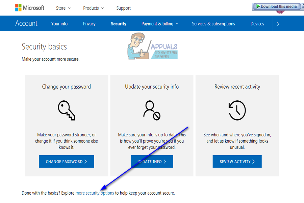304x203 pixels.
Task: Show more navigation items with right chevron
Action: [278, 24]
